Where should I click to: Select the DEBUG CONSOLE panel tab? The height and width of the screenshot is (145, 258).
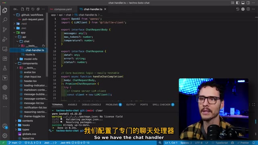point(92,105)
